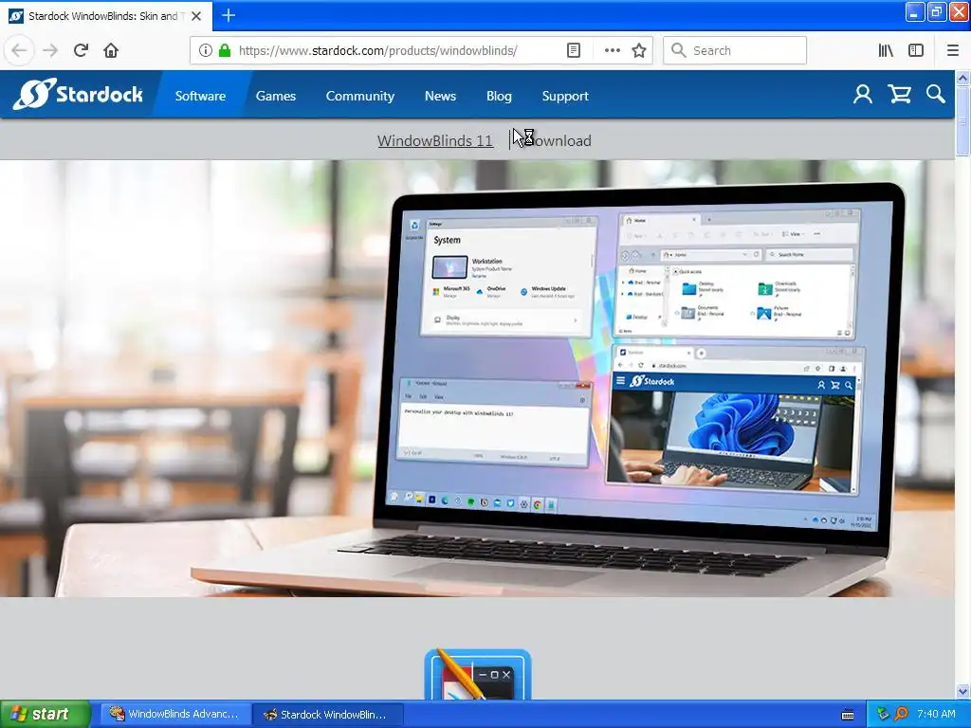Screen dimensions: 971x728
Task: Click the taskbar clock 7:40 AM
Action: tap(936, 714)
